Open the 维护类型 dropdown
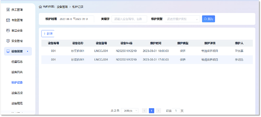Screen dimensions: 261x117 pos(182,19)
